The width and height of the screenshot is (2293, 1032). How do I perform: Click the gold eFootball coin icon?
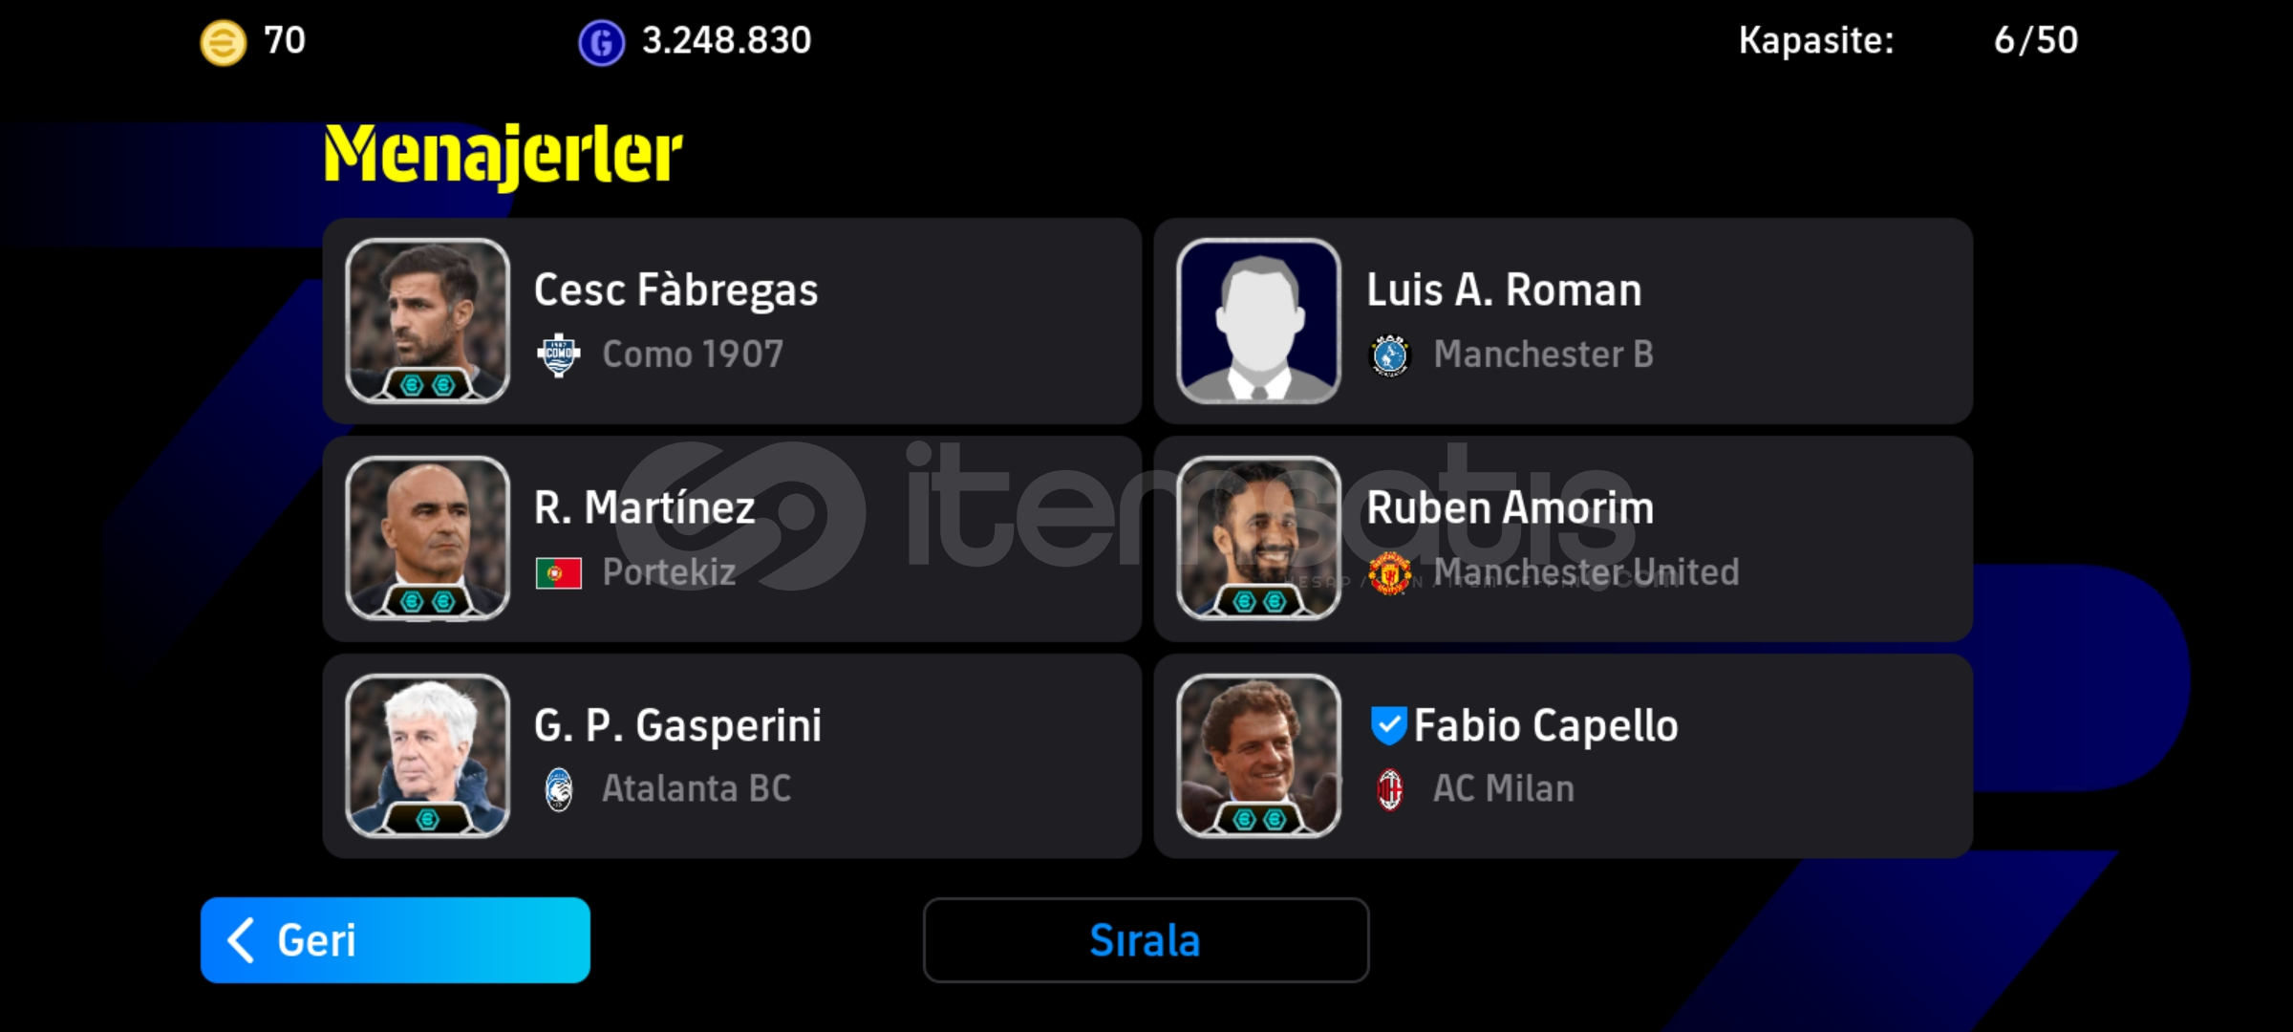[x=223, y=43]
